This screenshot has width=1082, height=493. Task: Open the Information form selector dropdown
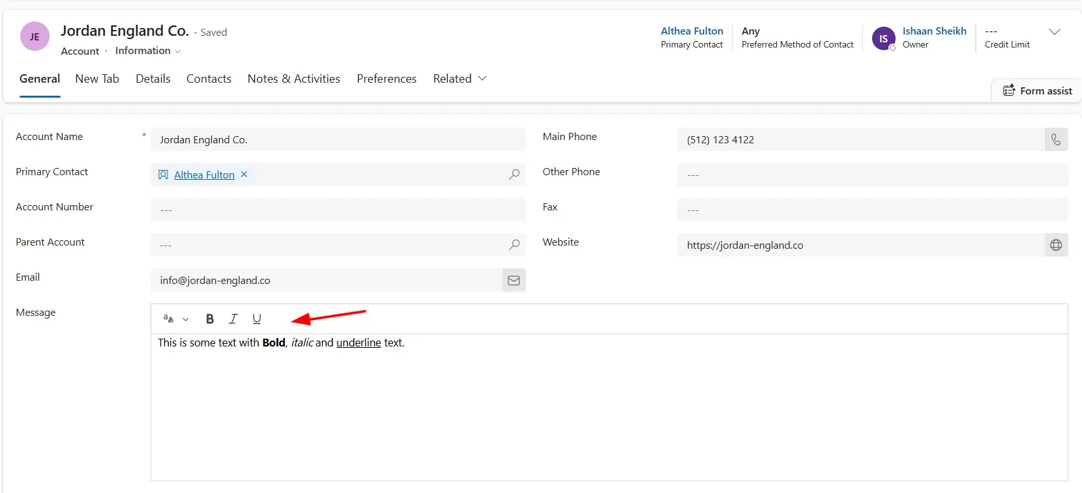(x=148, y=51)
